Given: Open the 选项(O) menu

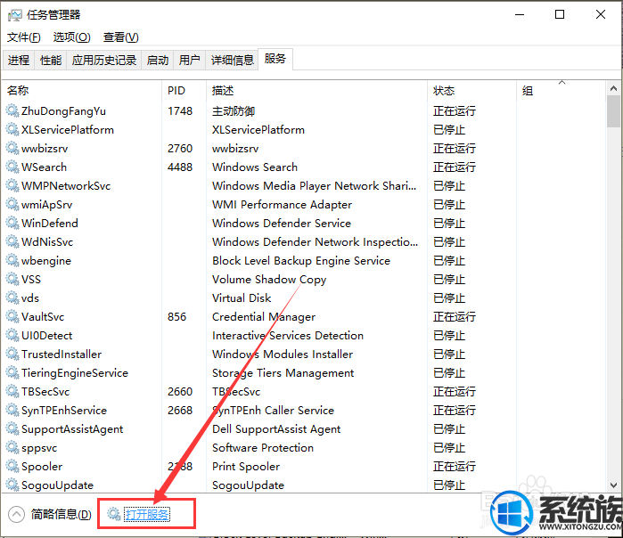Looking at the screenshot, I should [x=72, y=37].
